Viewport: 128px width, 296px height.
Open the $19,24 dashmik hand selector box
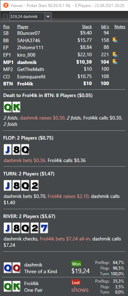pyautogui.click(x=30, y=17)
